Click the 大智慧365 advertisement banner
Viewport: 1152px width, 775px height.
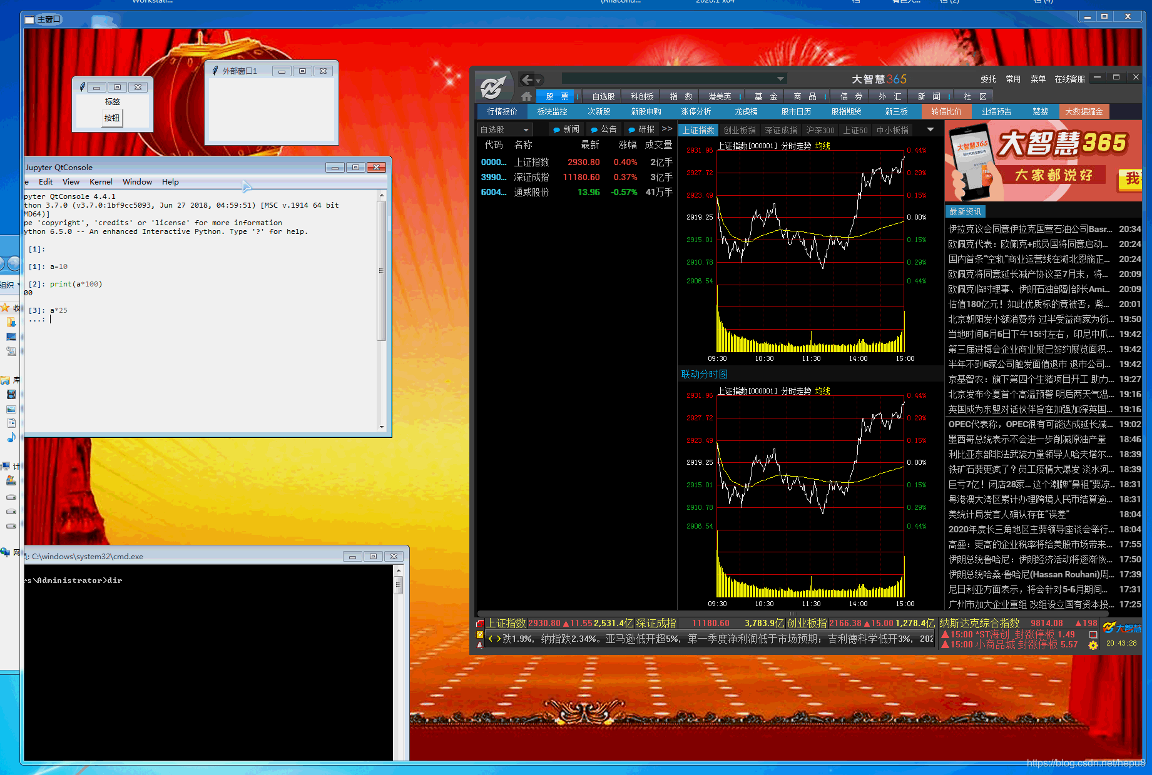point(1043,162)
